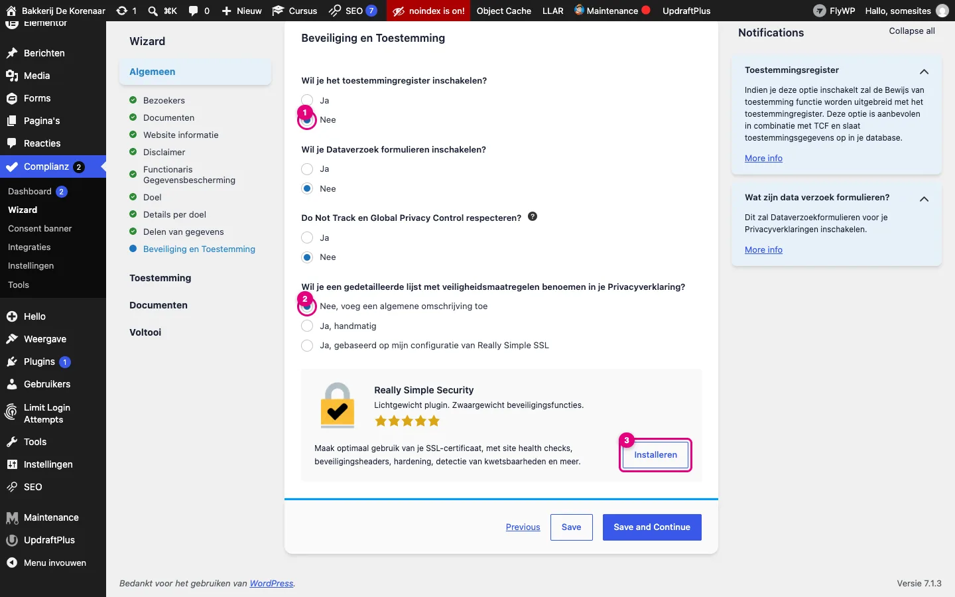Click the Gebruikers user icon
The height and width of the screenshot is (597, 955).
tap(12, 384)
